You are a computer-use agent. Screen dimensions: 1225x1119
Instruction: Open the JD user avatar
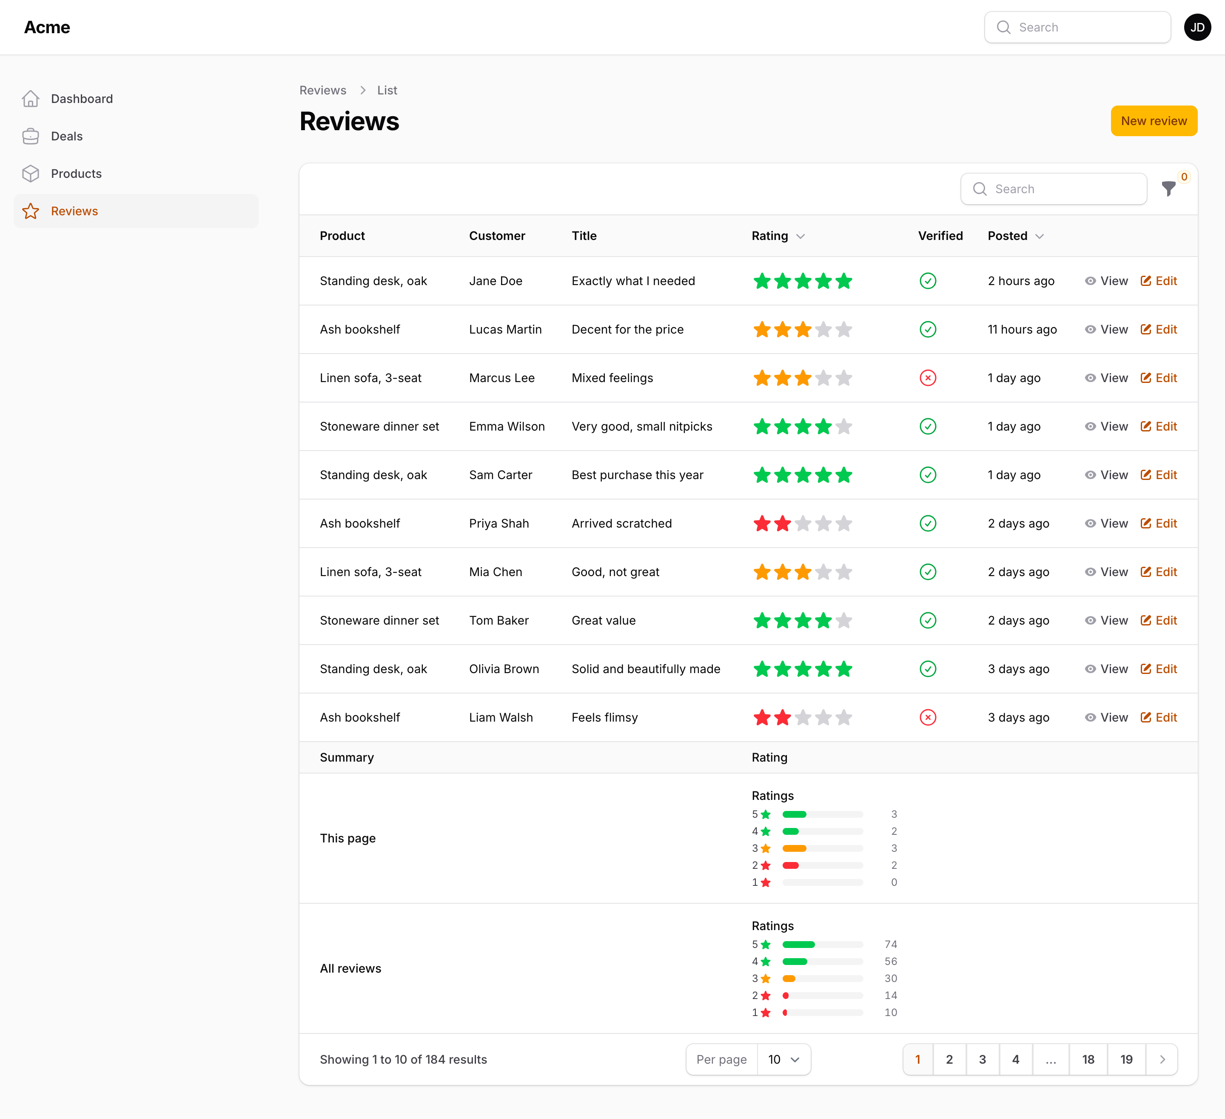(x=1197, y=27)
